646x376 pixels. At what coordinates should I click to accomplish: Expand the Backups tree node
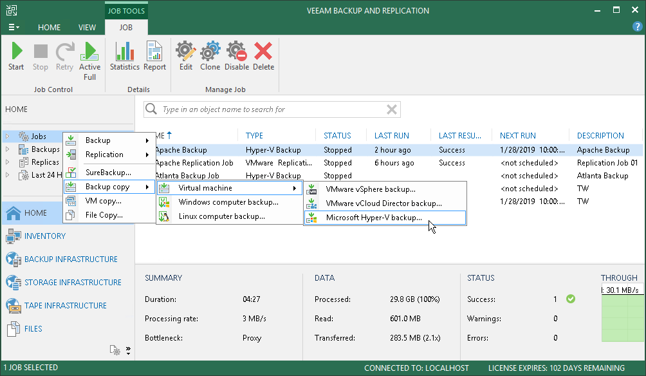coord(8,149)
